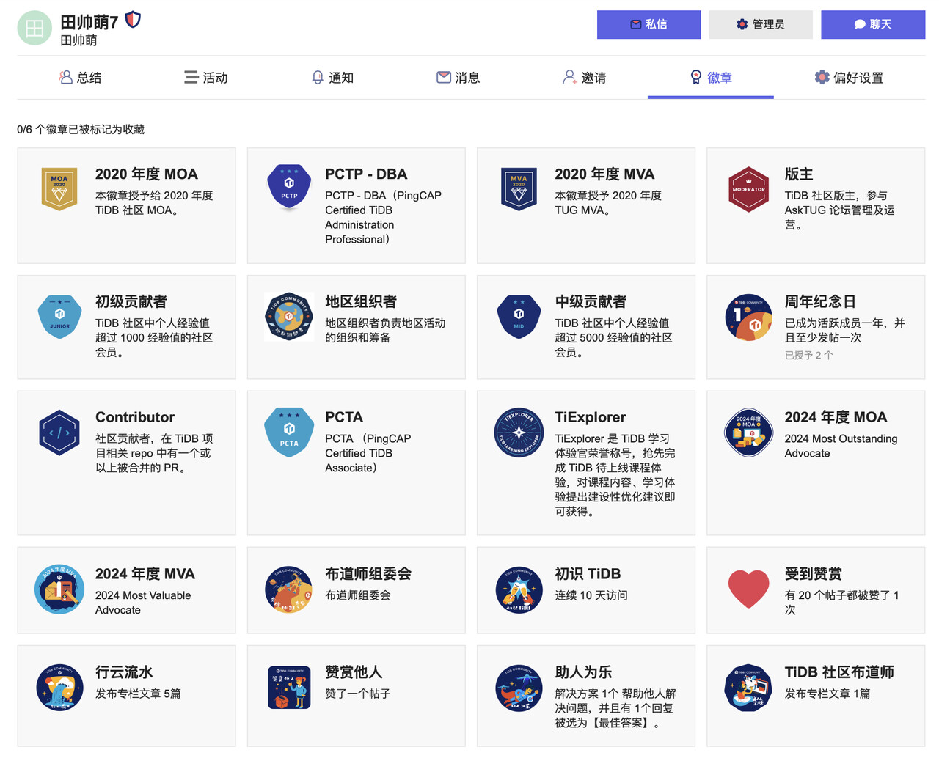Screen dimensions: 939x761
Task: Click the PCTA badge icon
Action: [289, 433]
